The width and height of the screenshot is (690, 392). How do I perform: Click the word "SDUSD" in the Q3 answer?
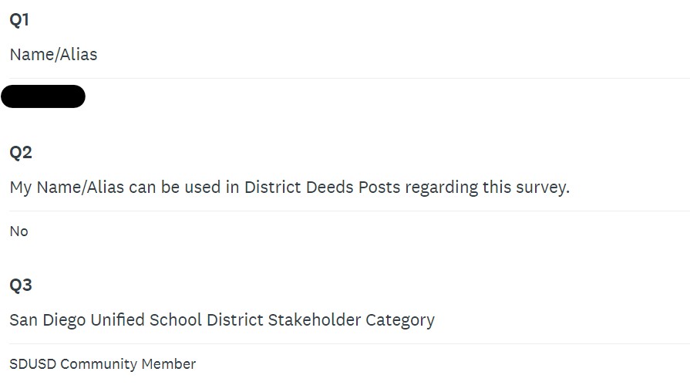pos(32,363)
